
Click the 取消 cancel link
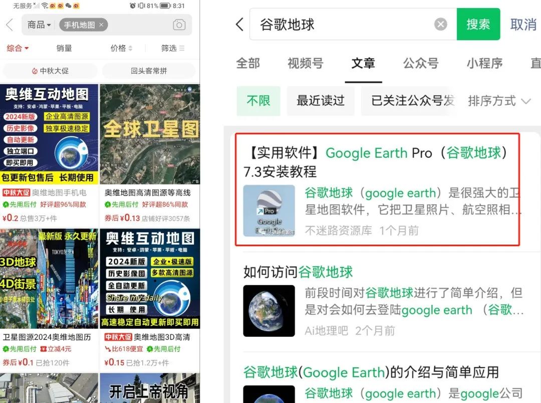523,25
